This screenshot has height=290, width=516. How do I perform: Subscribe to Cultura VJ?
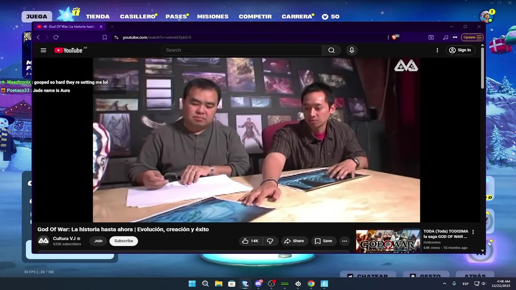click(x=124, y=241)
